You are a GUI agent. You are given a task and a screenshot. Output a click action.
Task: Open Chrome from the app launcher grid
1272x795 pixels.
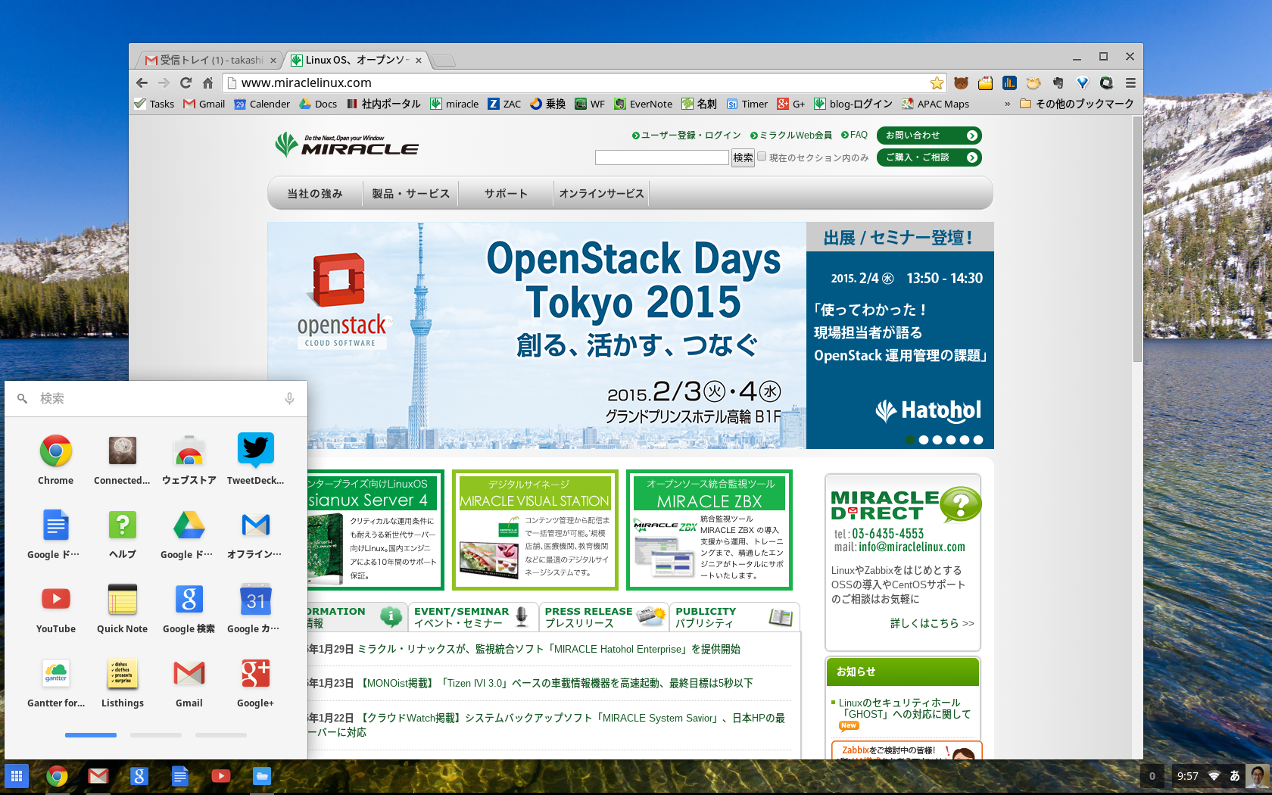coord(56,459)
